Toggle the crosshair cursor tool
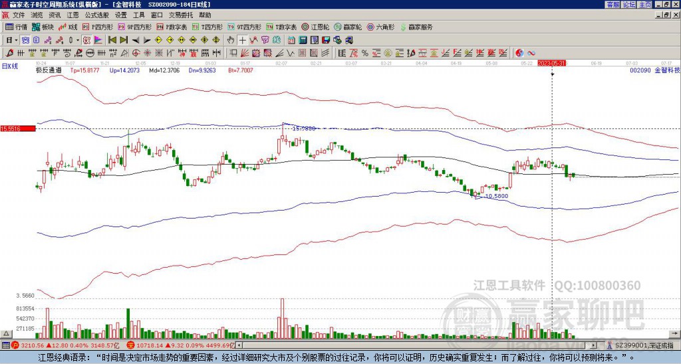This screenshot has height=364, width=681. pyautogui.click(x=243, y=41)
